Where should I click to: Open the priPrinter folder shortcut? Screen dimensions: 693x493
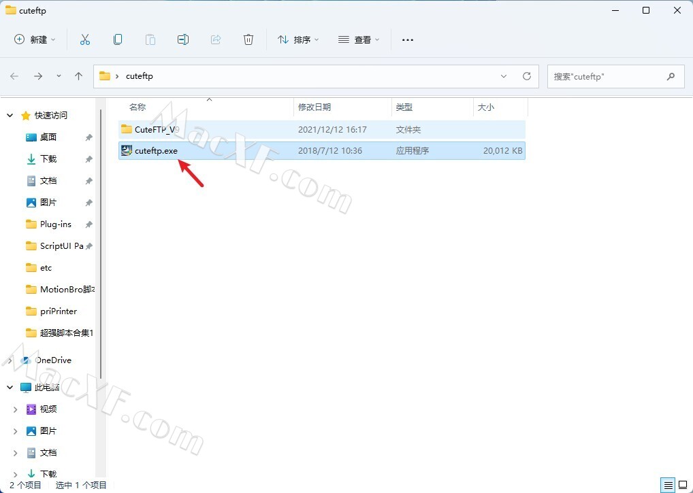59,311
